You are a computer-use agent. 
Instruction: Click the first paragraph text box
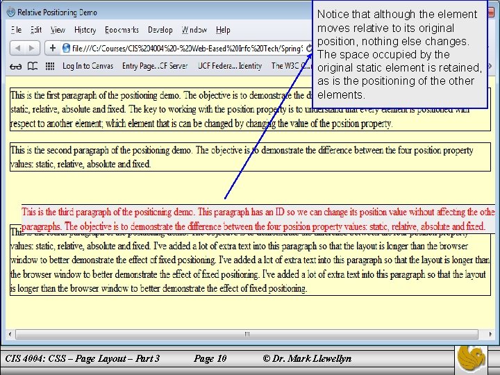point(250,110)
